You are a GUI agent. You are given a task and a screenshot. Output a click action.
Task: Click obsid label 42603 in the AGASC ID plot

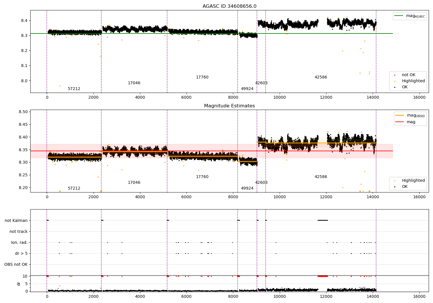click(261, 83)
